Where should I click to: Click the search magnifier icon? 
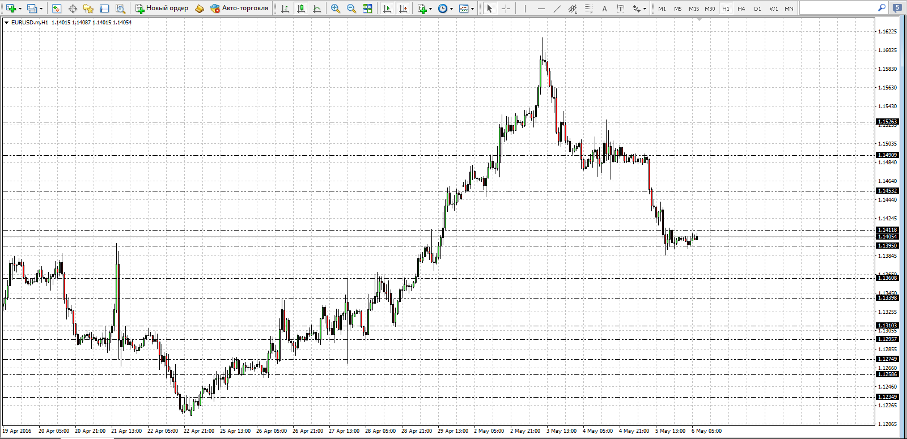(x=881, y=8)
